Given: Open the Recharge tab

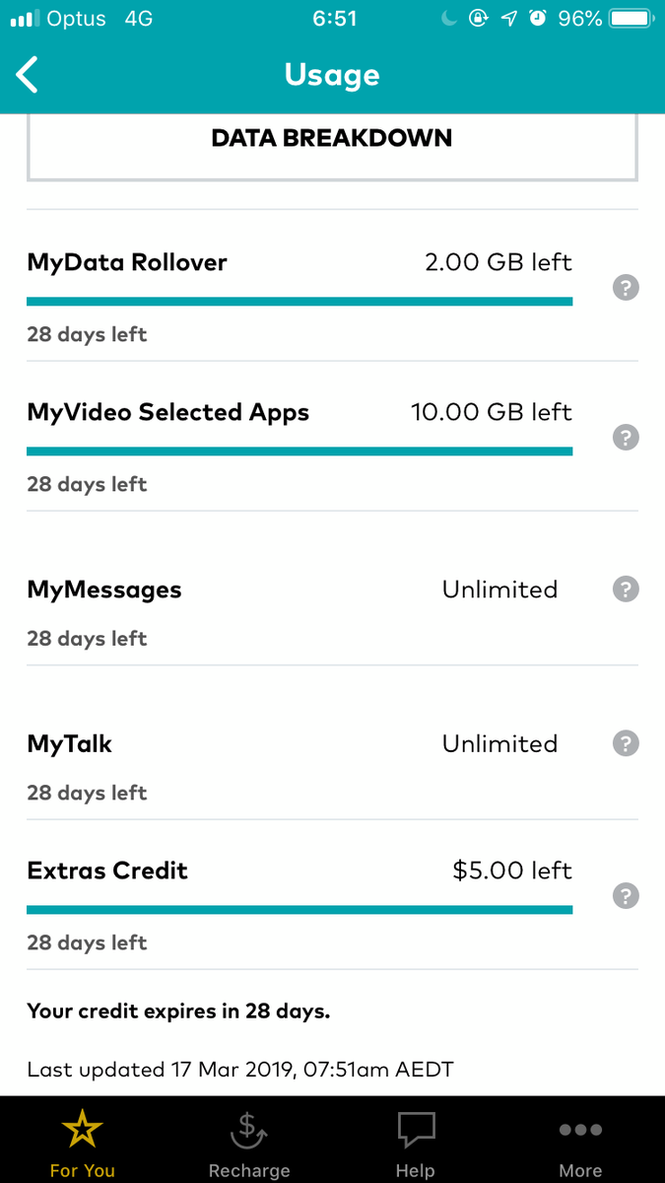Looking at the screenshot, I should coord(249,1141).
